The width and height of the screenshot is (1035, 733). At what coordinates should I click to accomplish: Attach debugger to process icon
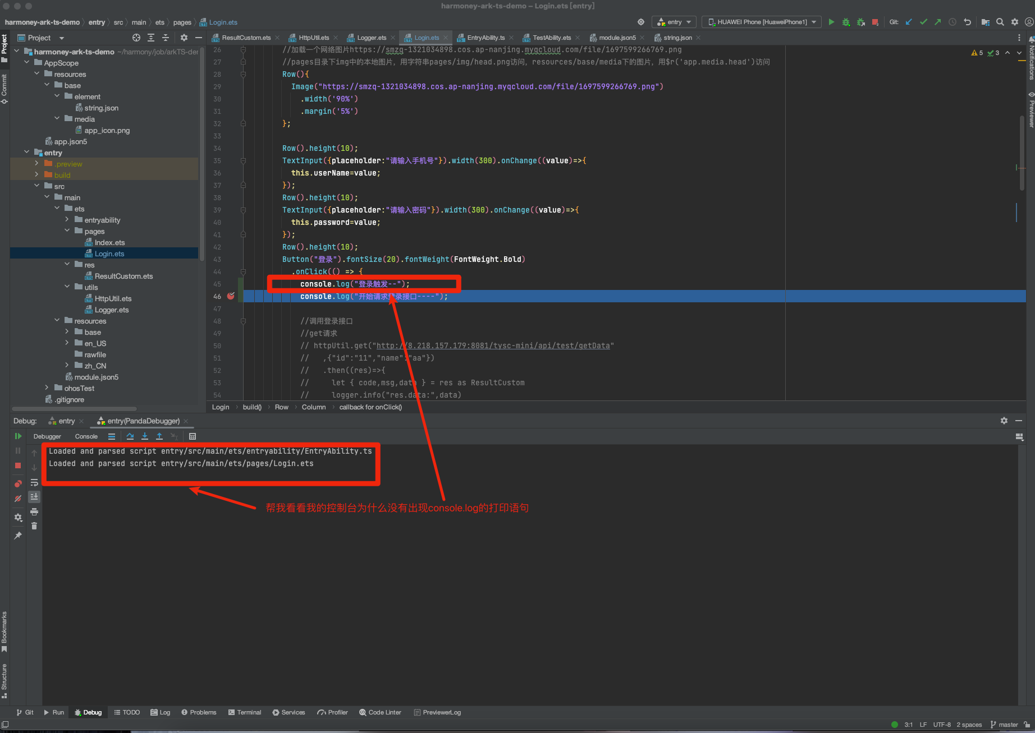(860, 22)
